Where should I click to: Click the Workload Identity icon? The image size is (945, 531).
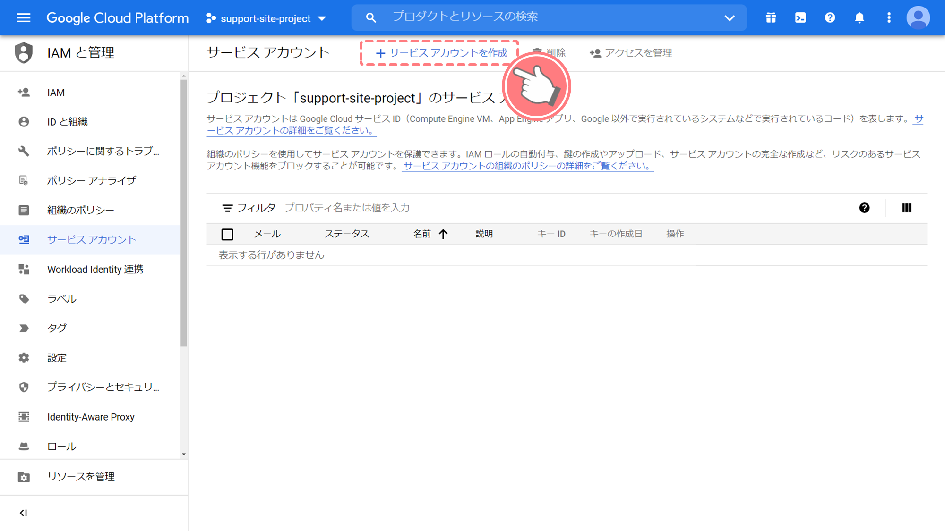point(24,269)
